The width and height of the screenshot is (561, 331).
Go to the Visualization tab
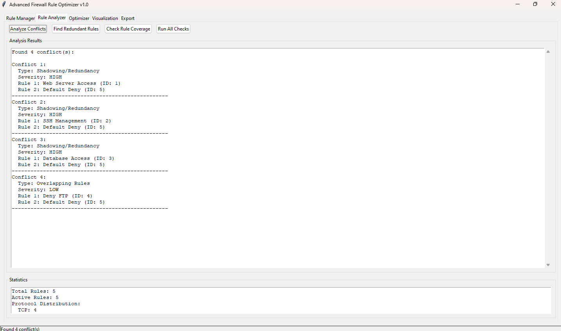coord(105,18)
